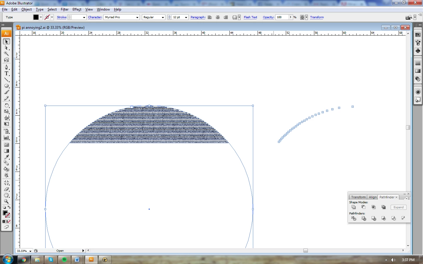Switch to the Align tab
423x264 pixels.
[x=373, y=197]
